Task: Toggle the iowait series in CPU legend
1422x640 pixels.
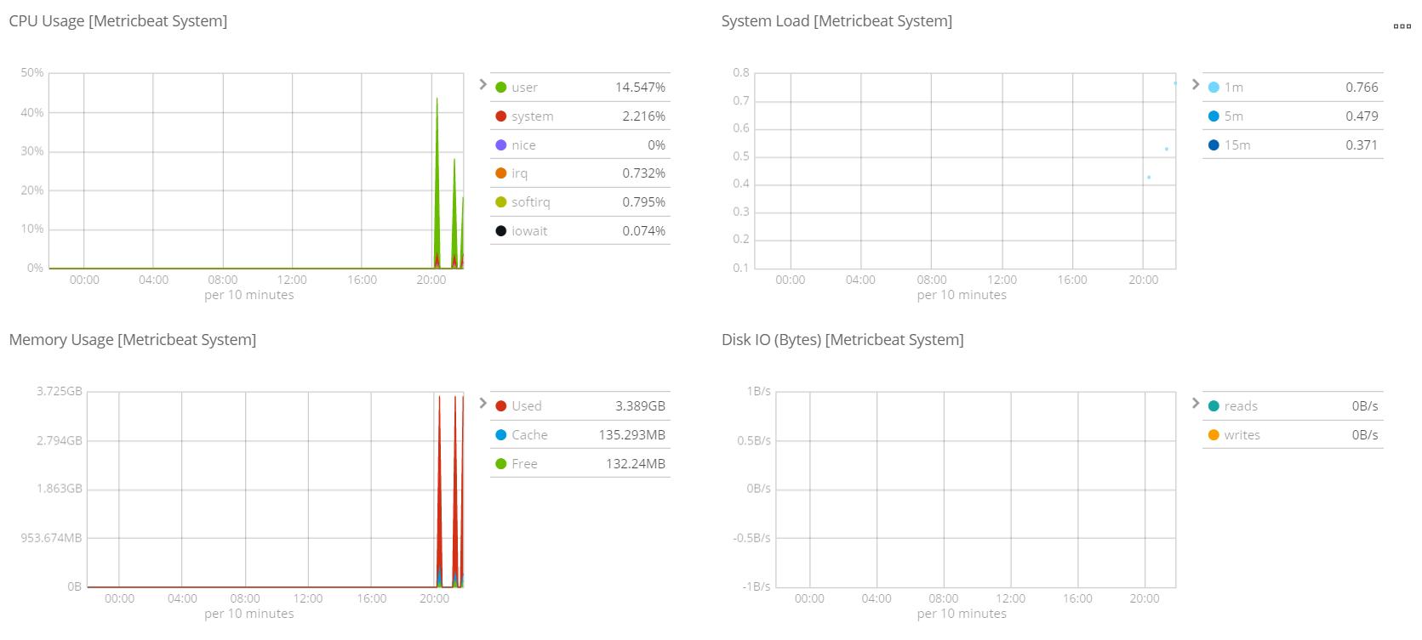Action: [x=529, y=231]
